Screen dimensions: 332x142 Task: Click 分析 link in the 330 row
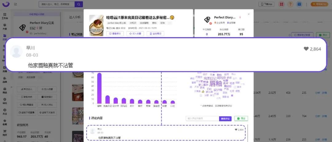tap(317, 116)
